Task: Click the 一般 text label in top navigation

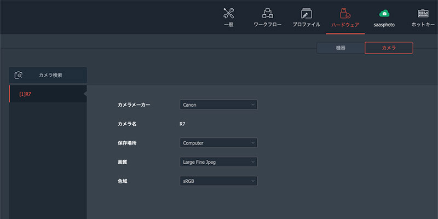Action: coord(229,25)
